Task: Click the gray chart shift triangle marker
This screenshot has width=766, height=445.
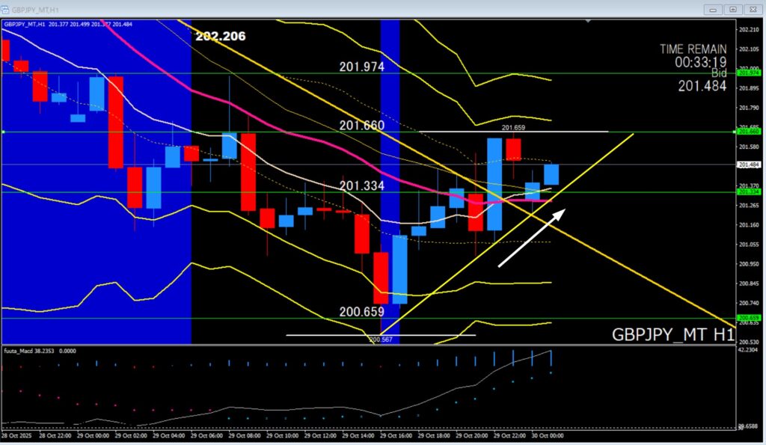Action: point(589,22)
